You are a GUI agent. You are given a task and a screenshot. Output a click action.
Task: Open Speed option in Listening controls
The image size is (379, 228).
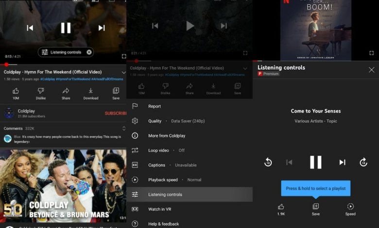coord(350,210)
